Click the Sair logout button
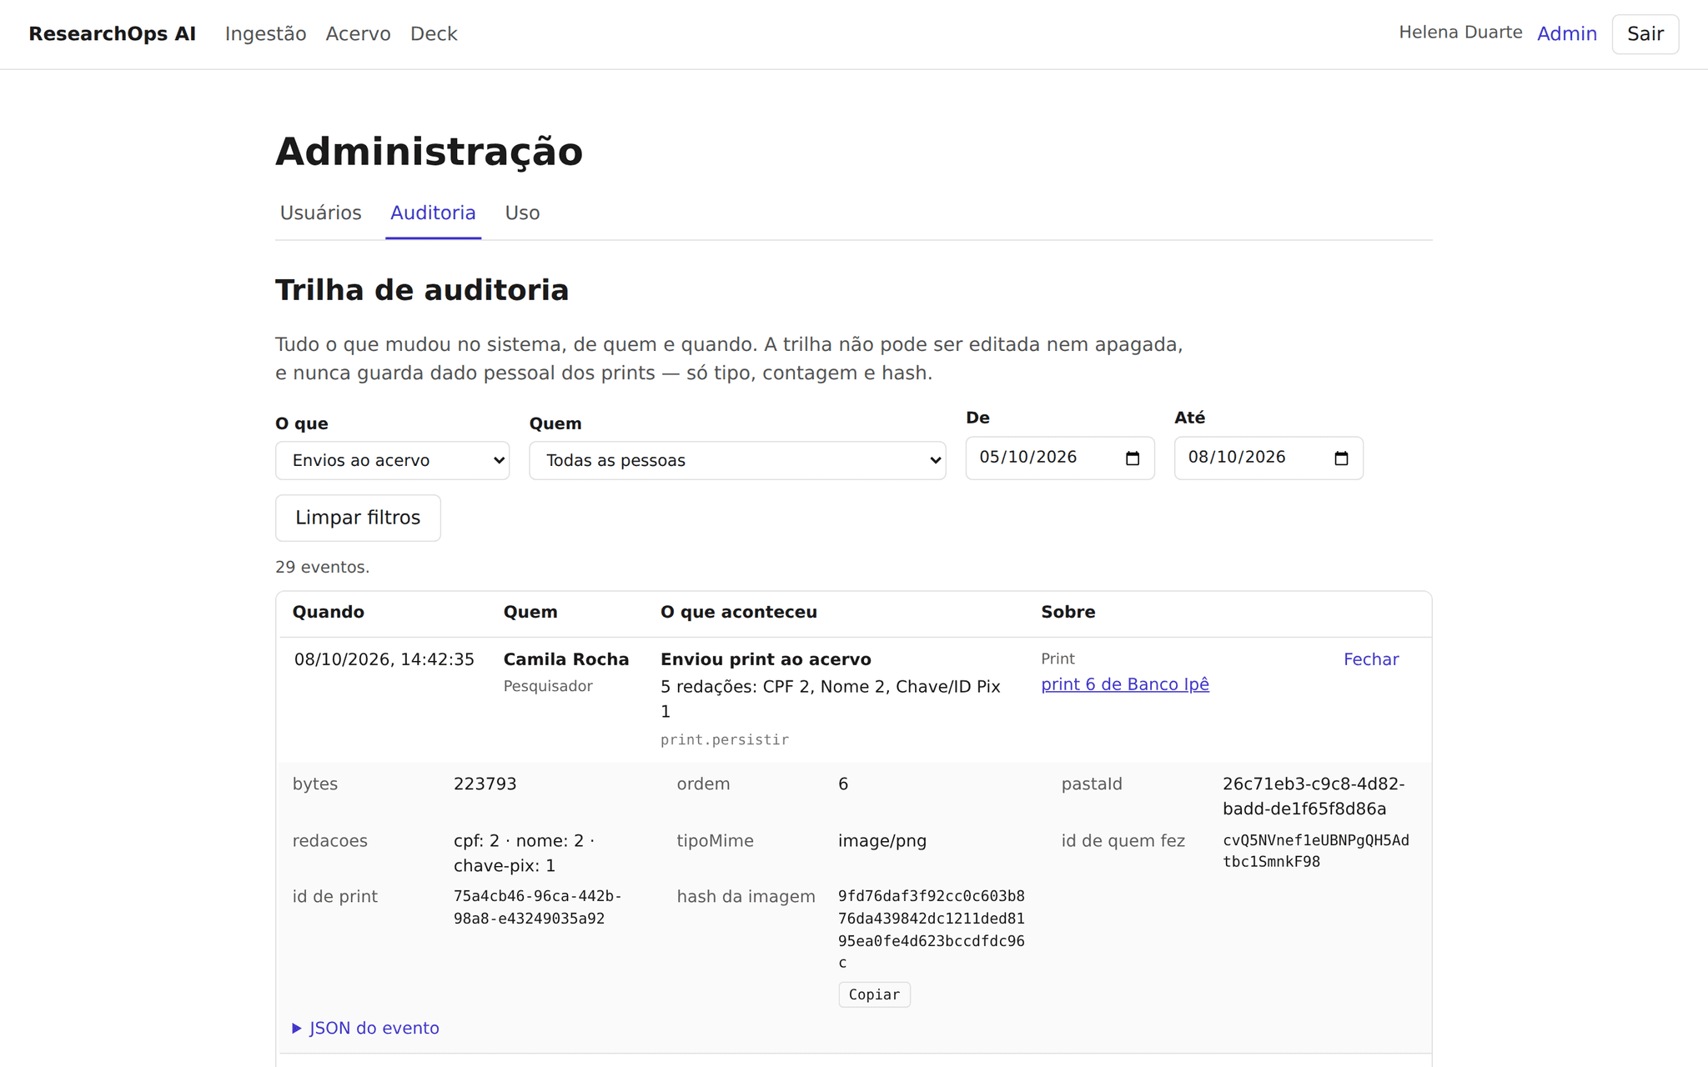The width and height of the screenshot is (1708, 1067). tap(1645, 34)
